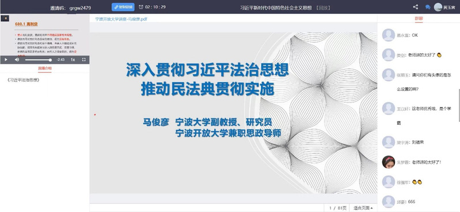460x212 pixels.
Task: Click the 1 / 81 page indicator
Action: [338, 208]
